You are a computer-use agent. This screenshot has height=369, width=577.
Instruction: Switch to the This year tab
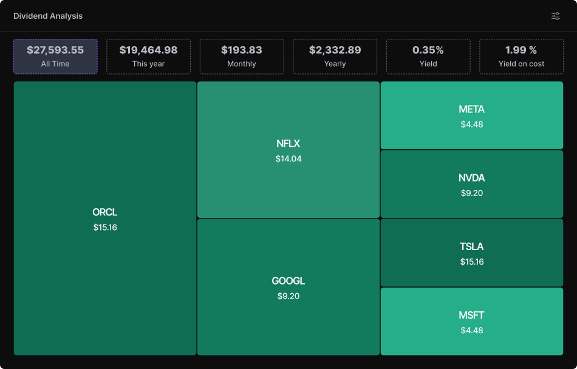click(148, 57)
